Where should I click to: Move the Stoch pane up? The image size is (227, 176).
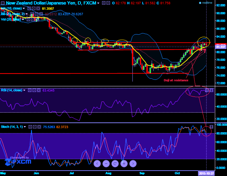[211, 127]
